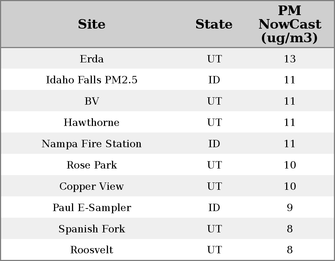
Task: Select the Erda site name
Action: pos(91,59)
